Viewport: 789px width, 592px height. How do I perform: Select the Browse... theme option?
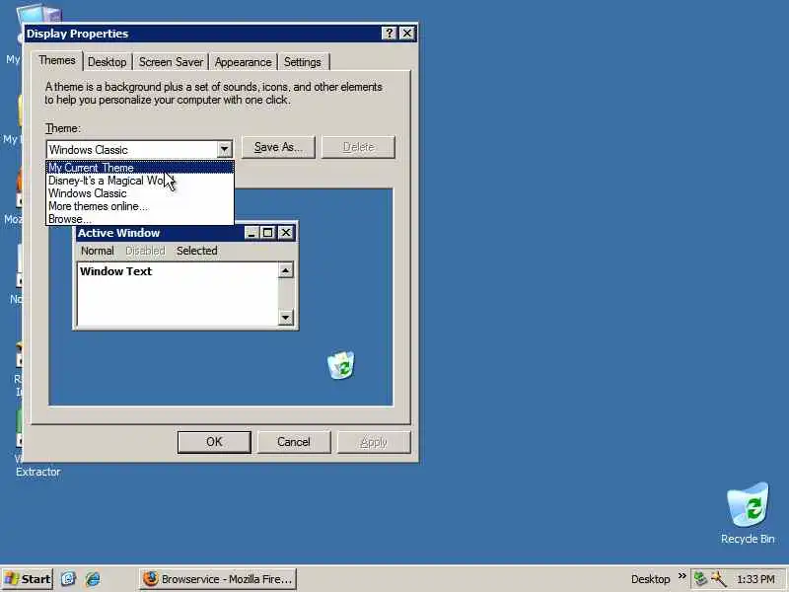(140, 219)
